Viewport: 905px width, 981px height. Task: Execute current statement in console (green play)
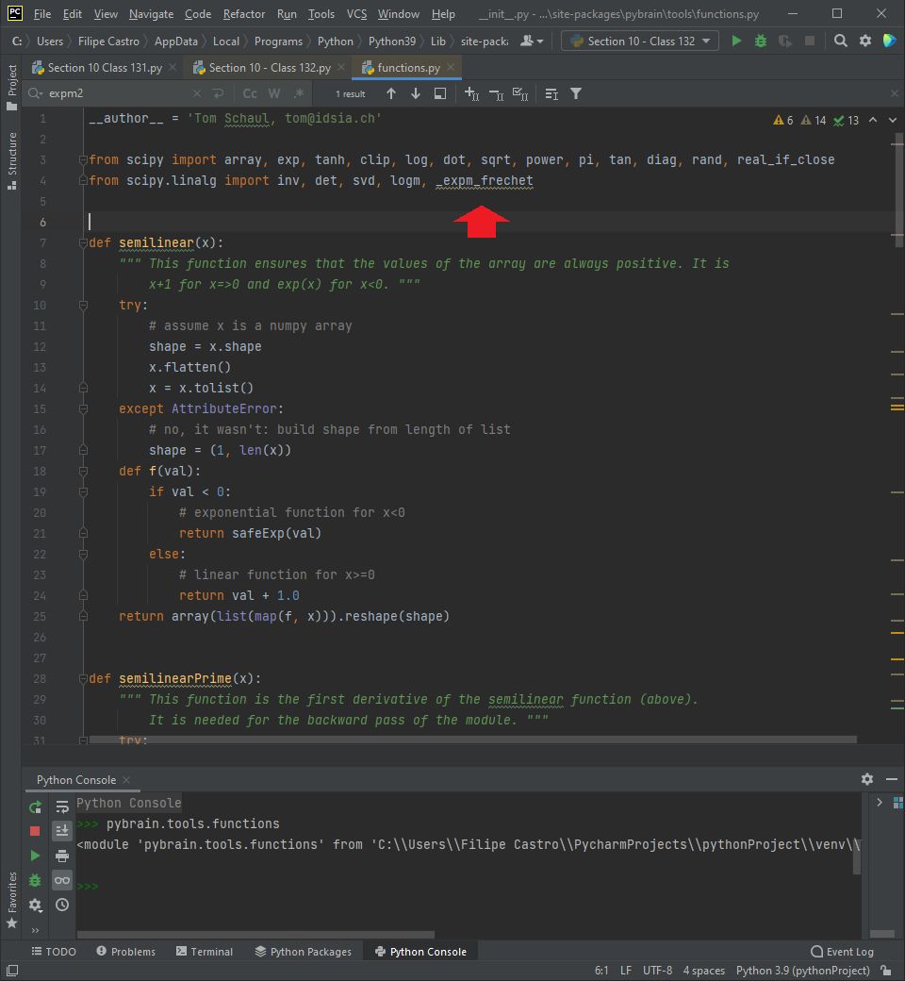35,856
